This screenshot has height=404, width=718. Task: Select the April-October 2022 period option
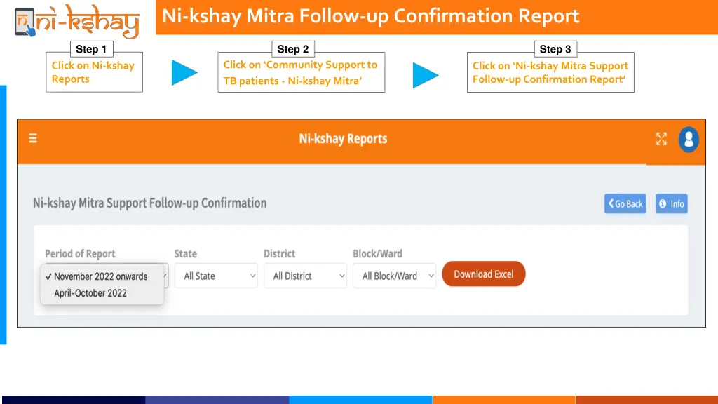tap(91, 293)
